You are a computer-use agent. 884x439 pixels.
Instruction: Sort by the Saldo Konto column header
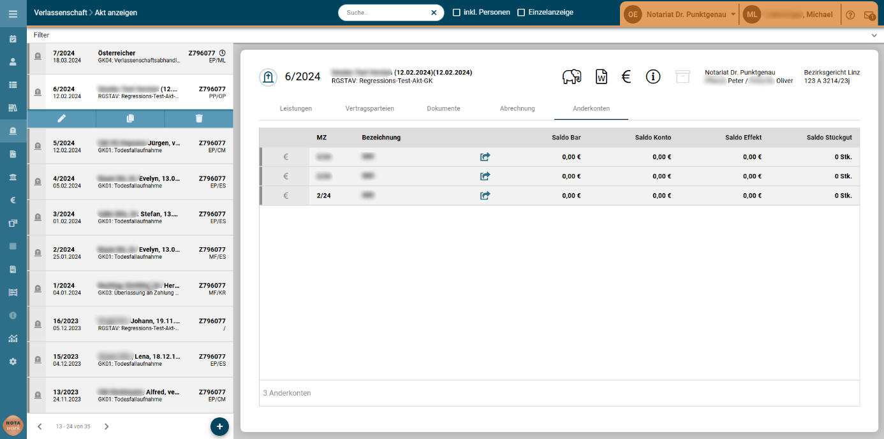click(653, 138)
